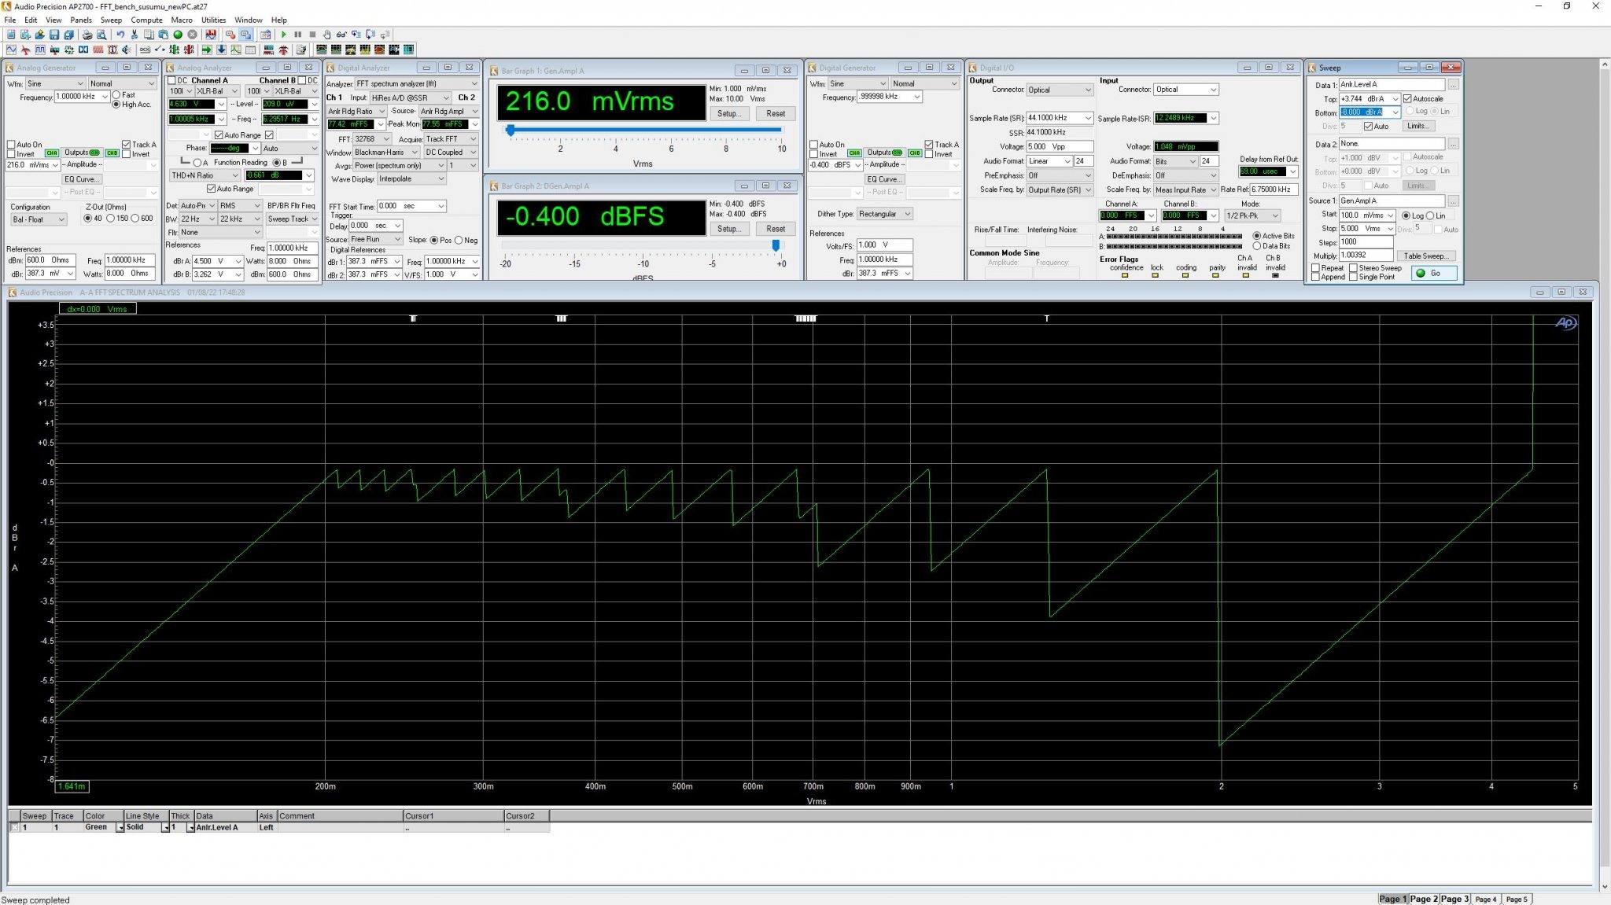Screen dimensions: 1611x905
Task: Toggle Autoscale checkbox for Data 1
Action: (1407, 99)
